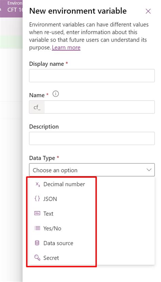This screenshot has height=282, width=161.
Task: Choose JSON as the data type
Action: 50,199
